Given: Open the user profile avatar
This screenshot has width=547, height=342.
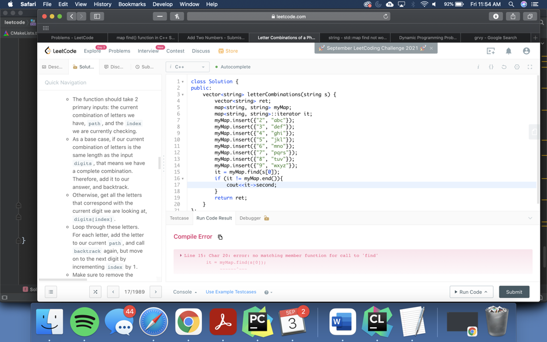Looking at the screenshot, I should tap(526, 51).
